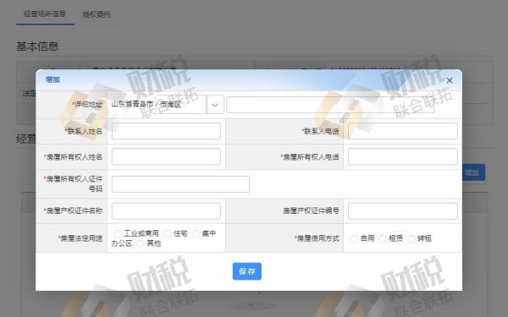The width and height of the screenshot is (508, 317).
Task: Select the 其他 radio option
Action: coord(141,243)
